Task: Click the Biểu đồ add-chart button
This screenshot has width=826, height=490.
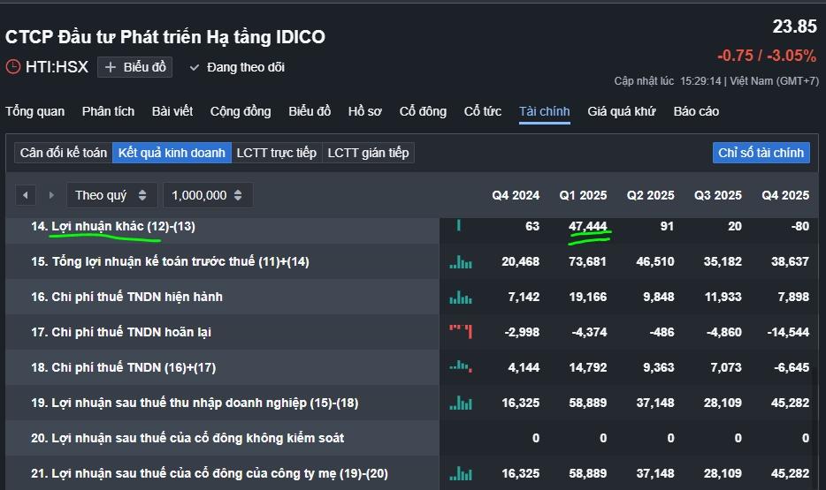Action: (134, 67)
